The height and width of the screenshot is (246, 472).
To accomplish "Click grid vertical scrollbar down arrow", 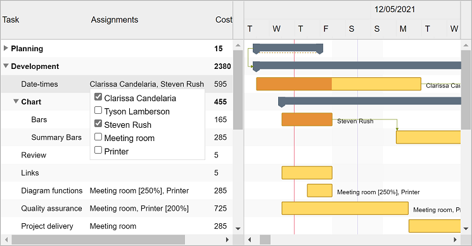I will [238, 228].
